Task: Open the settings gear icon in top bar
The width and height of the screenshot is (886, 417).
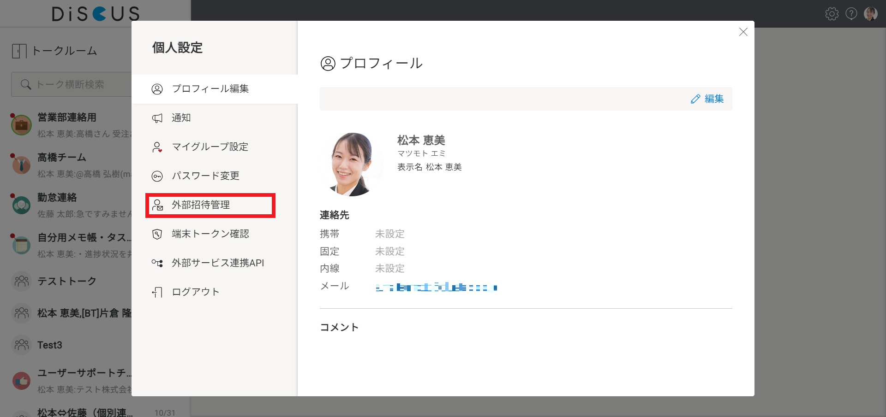Action: 832,14
